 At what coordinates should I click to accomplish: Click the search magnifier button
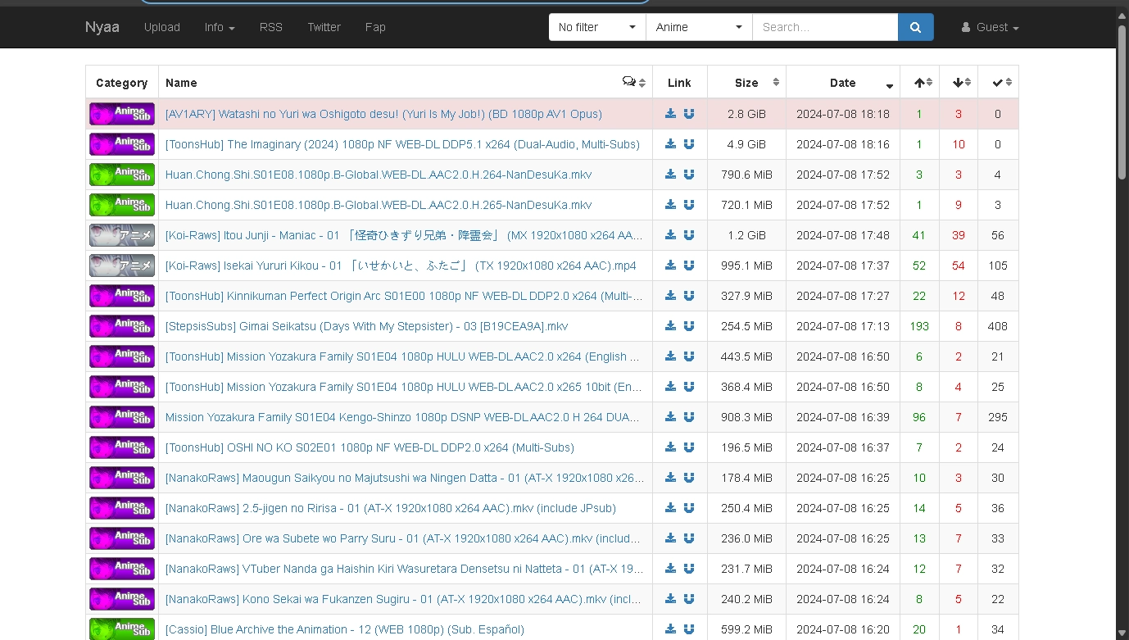[916, 27]
